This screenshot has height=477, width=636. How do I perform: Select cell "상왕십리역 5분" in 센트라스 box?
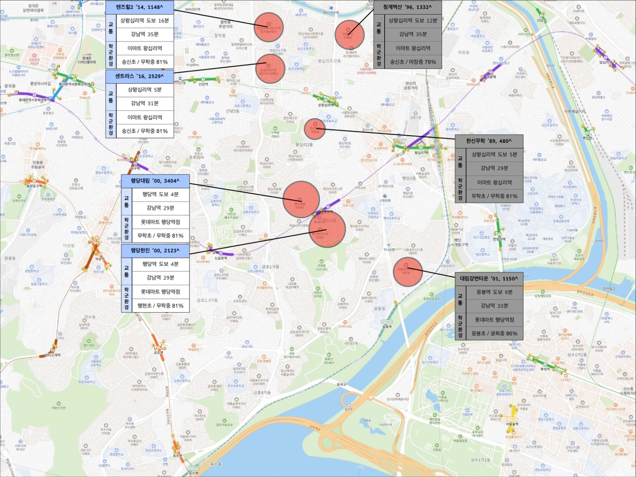click(x=145, y=90)
